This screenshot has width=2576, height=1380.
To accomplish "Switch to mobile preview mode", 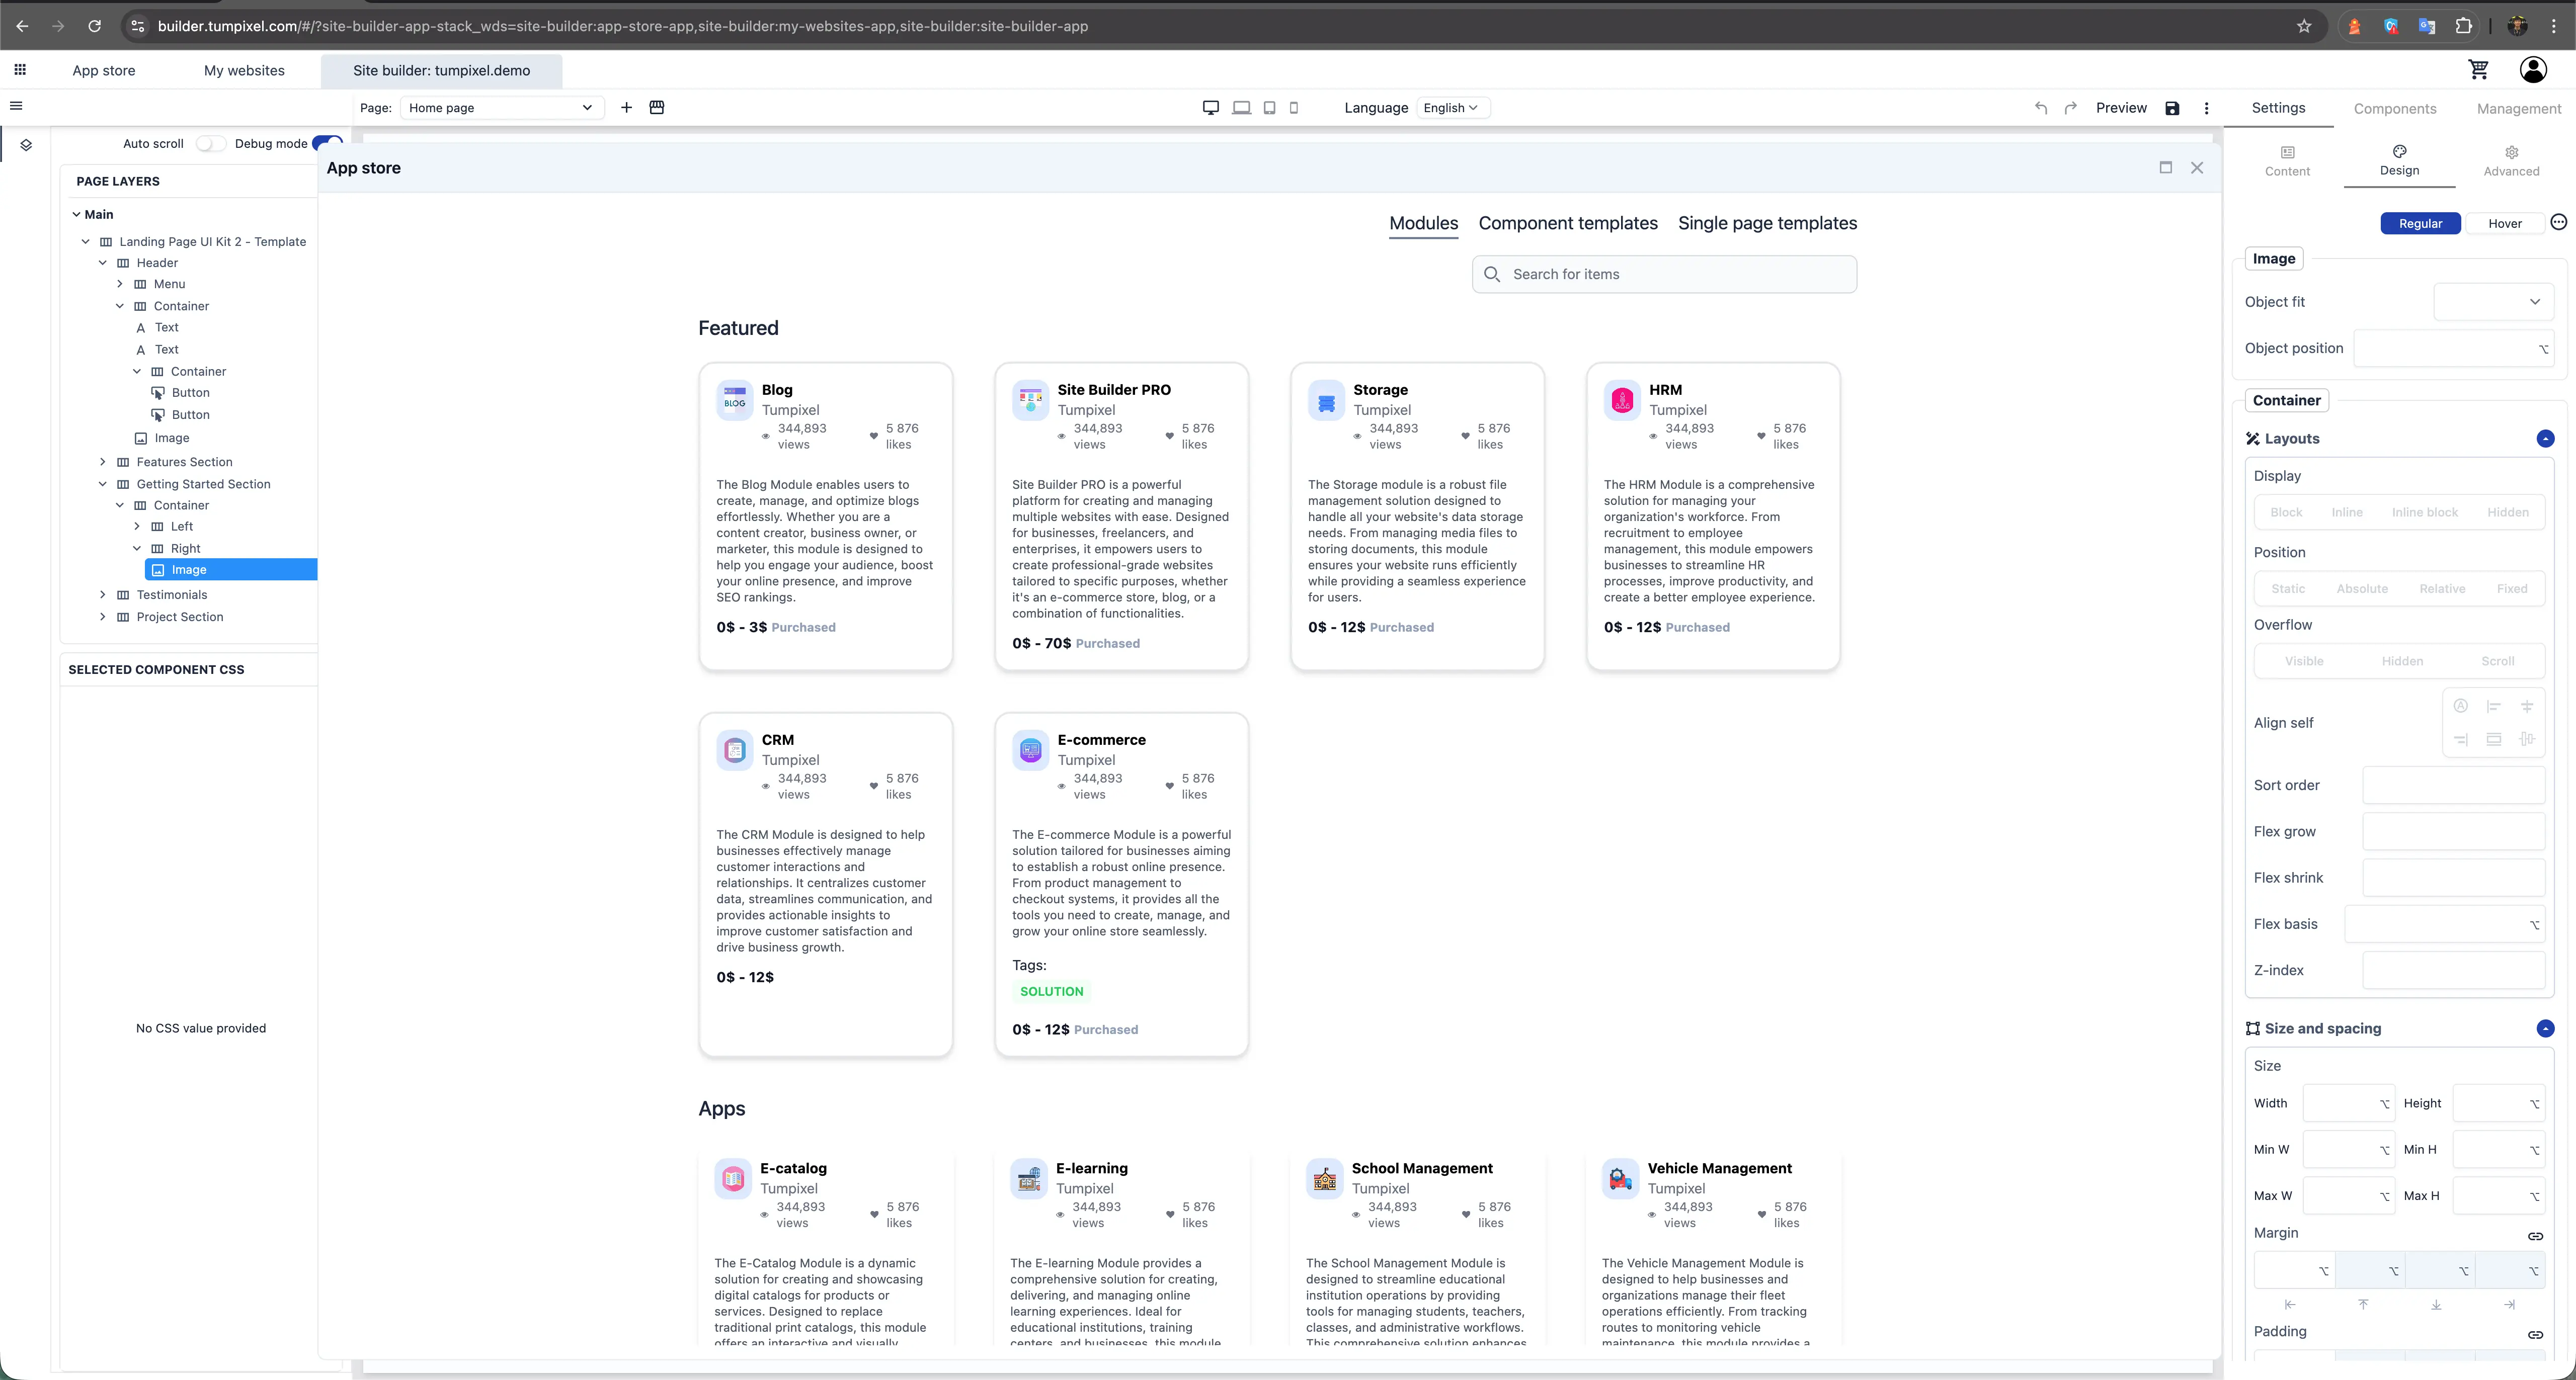I will tap(1293, 107).
